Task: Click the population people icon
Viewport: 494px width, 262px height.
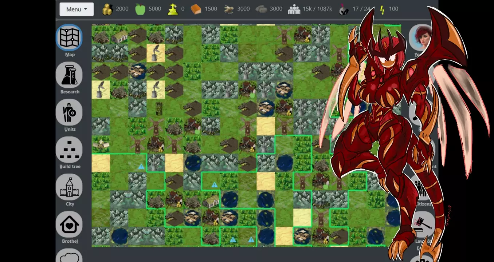Action: pos(294,9)
